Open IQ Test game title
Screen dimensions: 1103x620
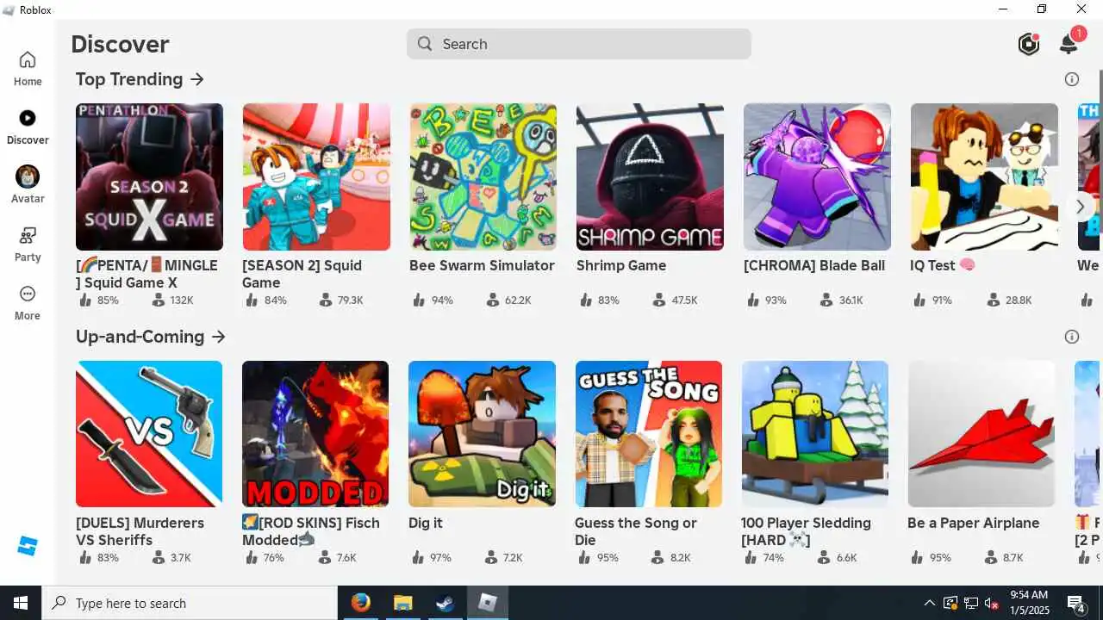(x=943, y=265)
